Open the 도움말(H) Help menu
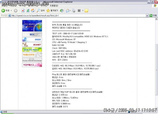 click(54, 6)
